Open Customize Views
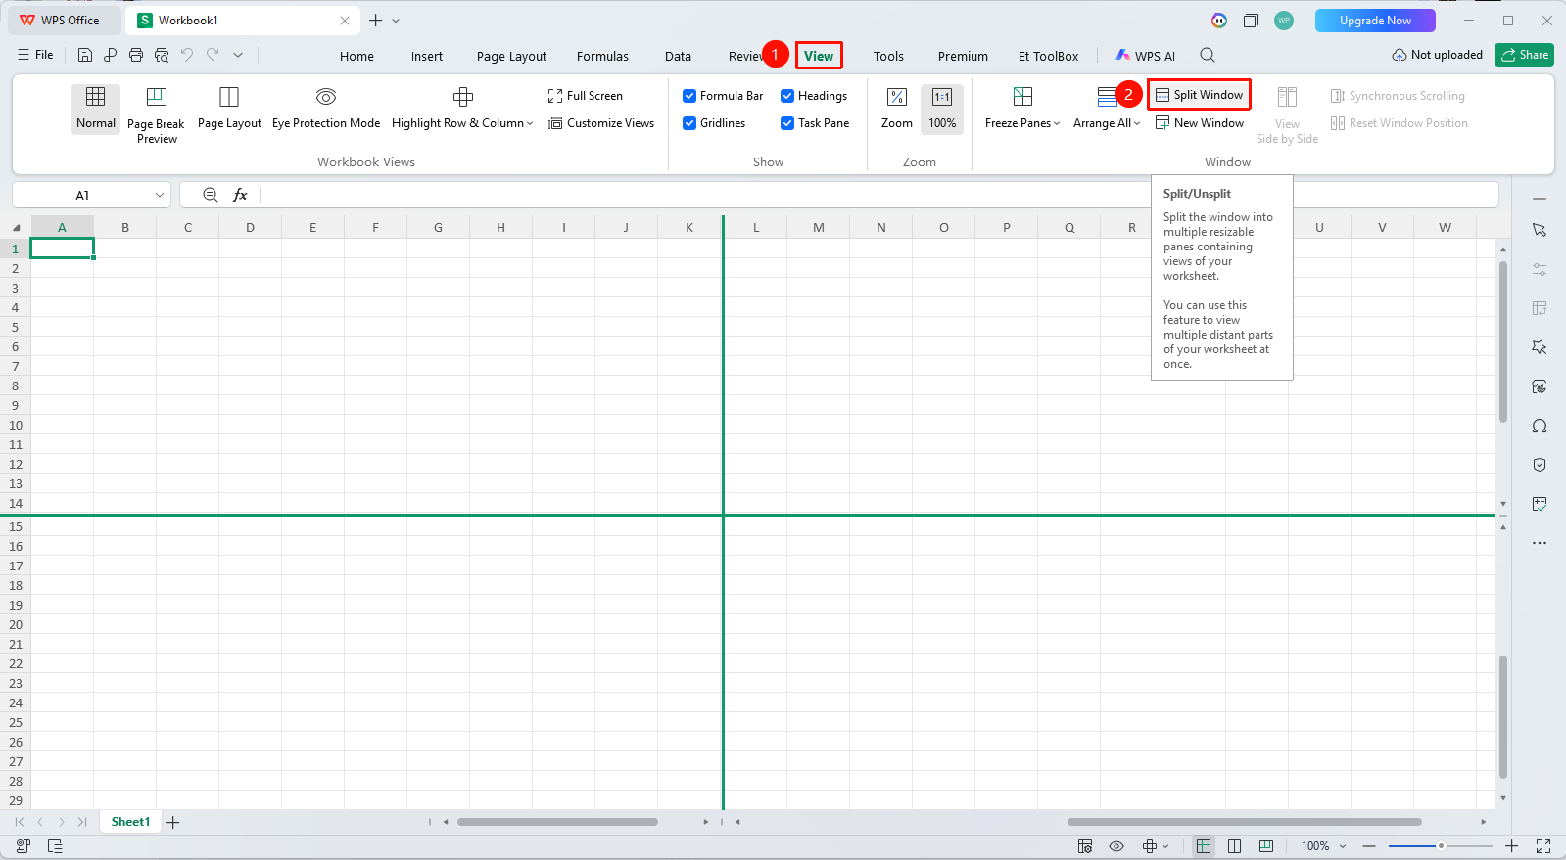 [601, 123]
